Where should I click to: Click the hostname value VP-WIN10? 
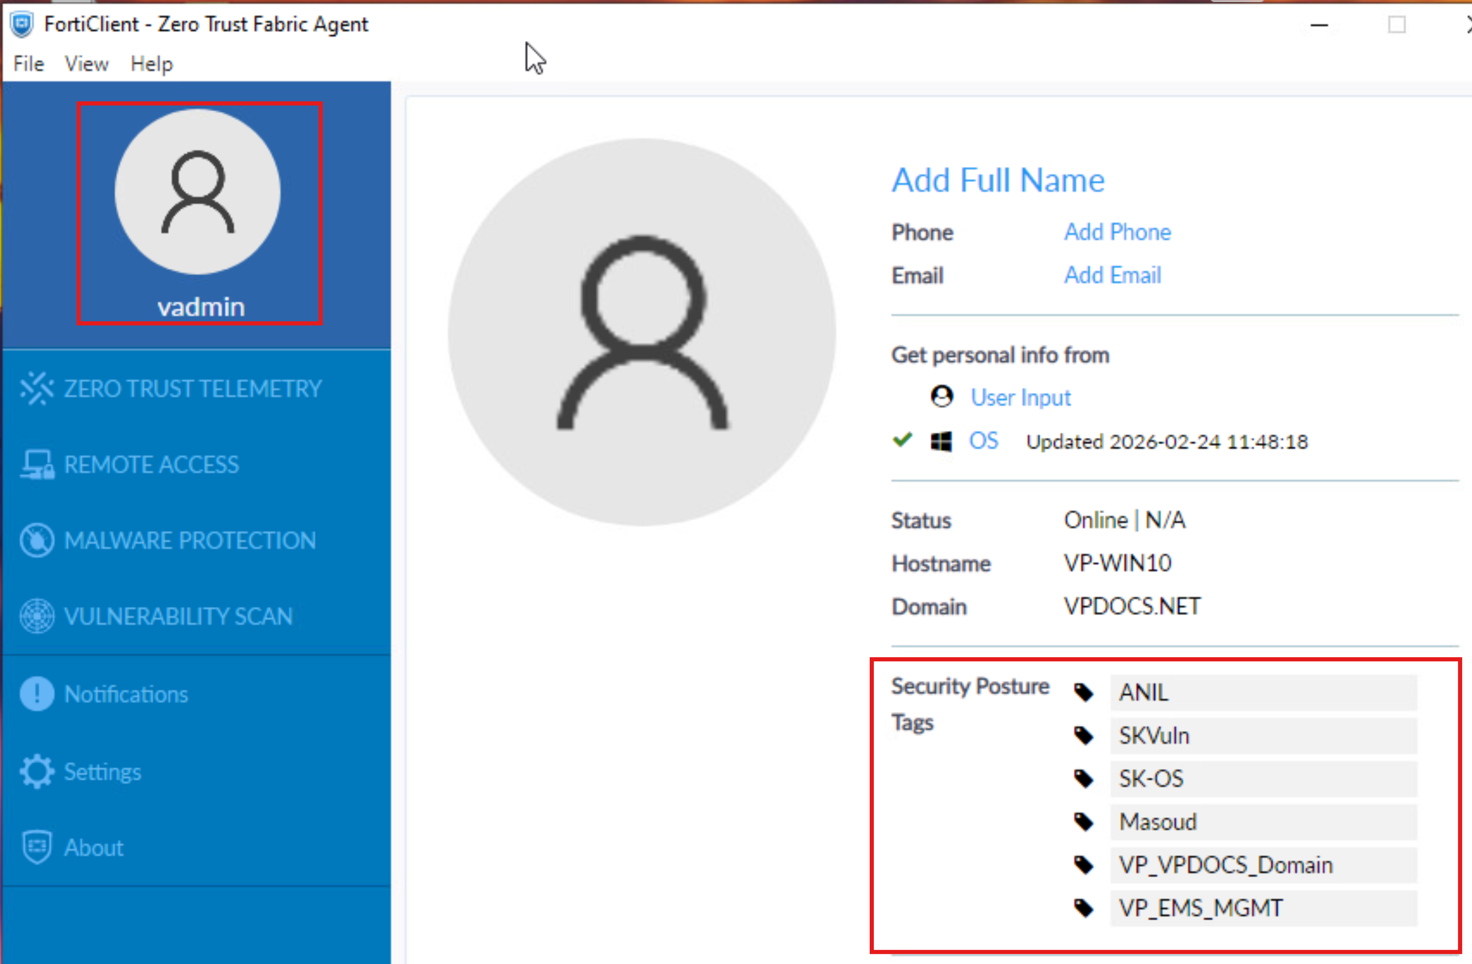tap(1117, 563)
